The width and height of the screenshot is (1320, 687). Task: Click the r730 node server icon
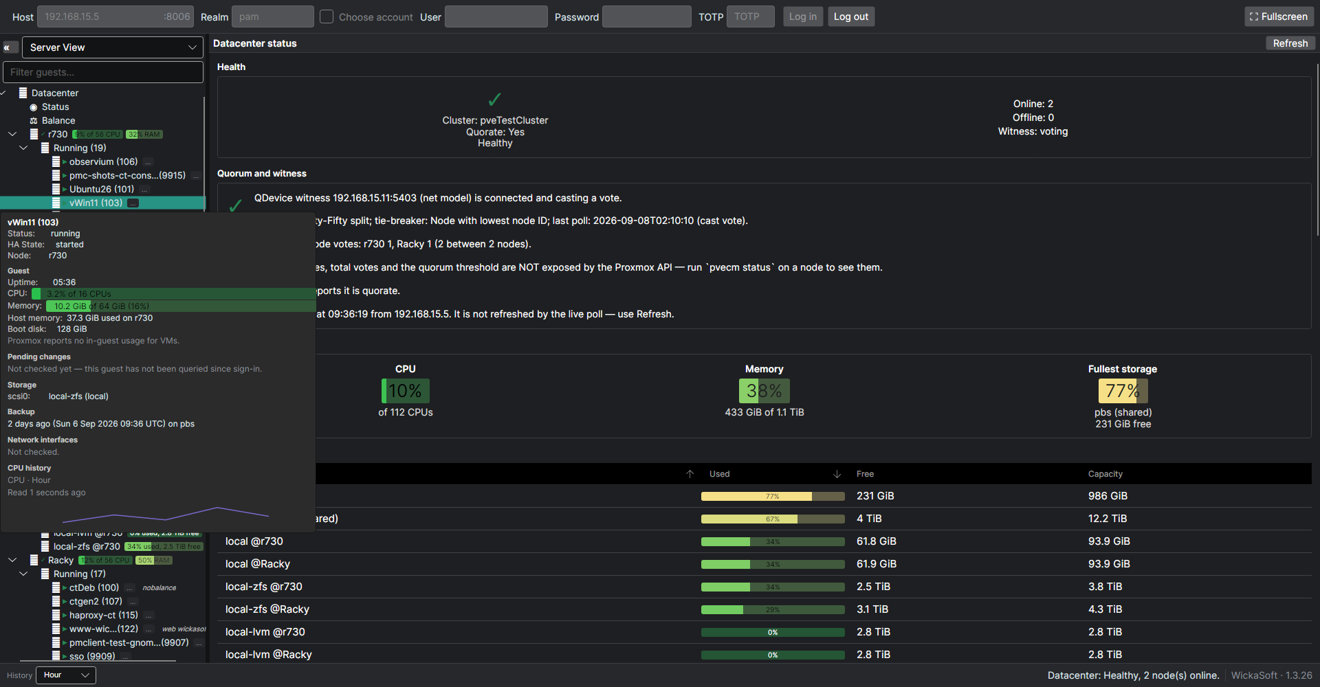pos(34,134)
